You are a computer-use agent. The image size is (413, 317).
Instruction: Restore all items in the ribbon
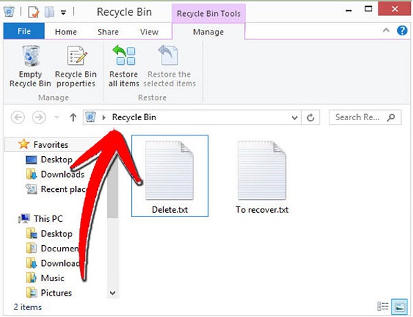click(124, 66)
